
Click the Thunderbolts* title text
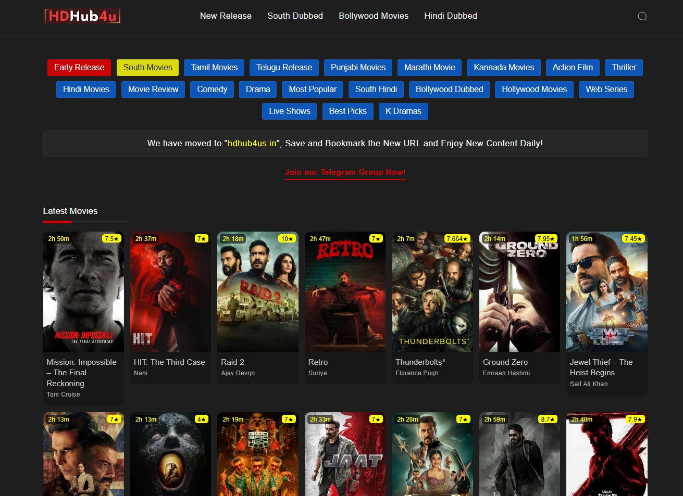tap(420, 362)
